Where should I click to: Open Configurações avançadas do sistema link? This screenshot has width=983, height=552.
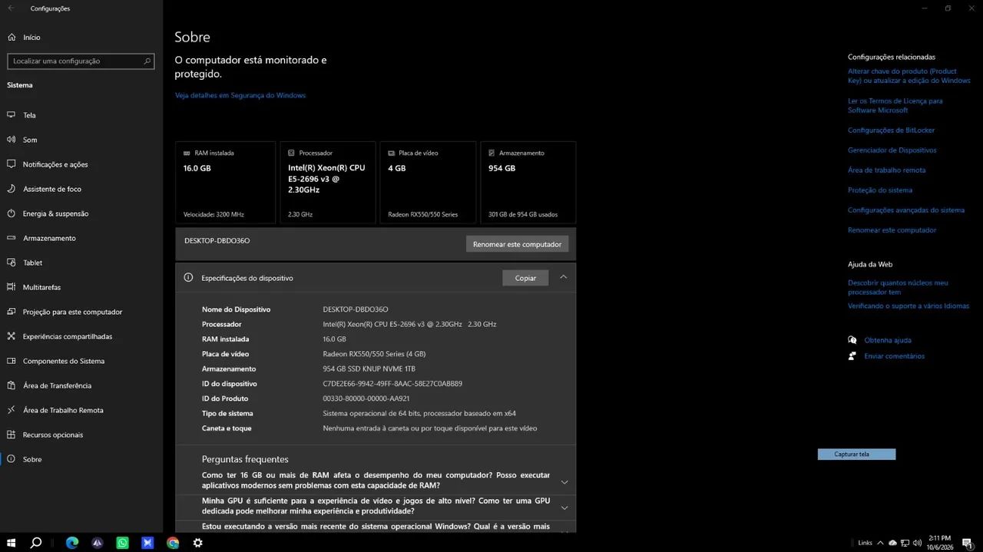click(906, 210)
